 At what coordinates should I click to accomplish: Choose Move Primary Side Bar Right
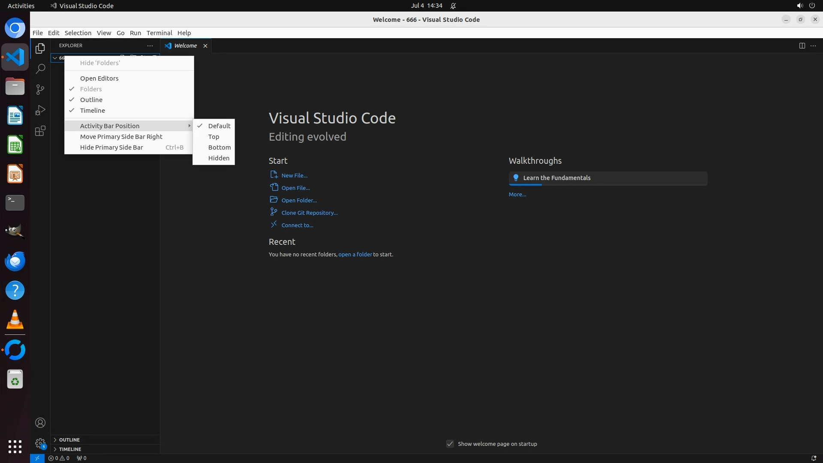[x=121, y=137]
